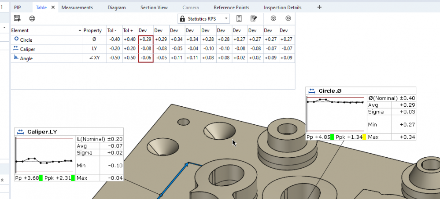Sort by the Element column header
This screenshot has height=199, width=440.
[x=44, y=30]
